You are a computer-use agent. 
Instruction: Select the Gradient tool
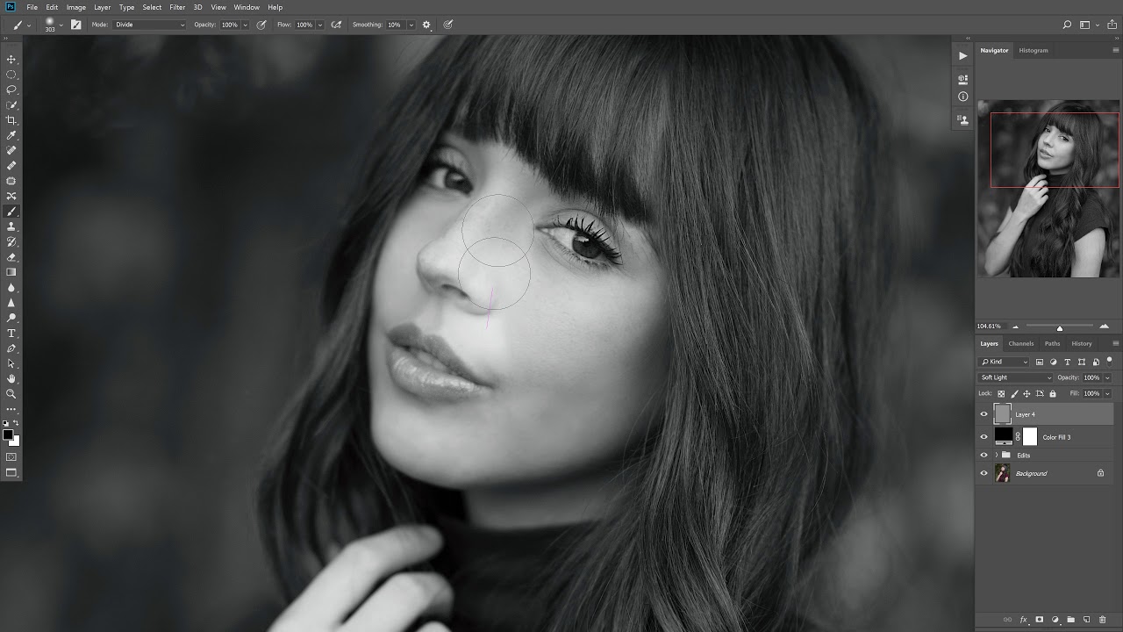(11, 272)
